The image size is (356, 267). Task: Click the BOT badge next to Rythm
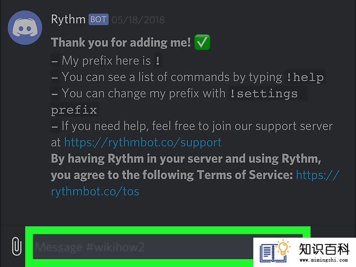(x=98, y=19)
